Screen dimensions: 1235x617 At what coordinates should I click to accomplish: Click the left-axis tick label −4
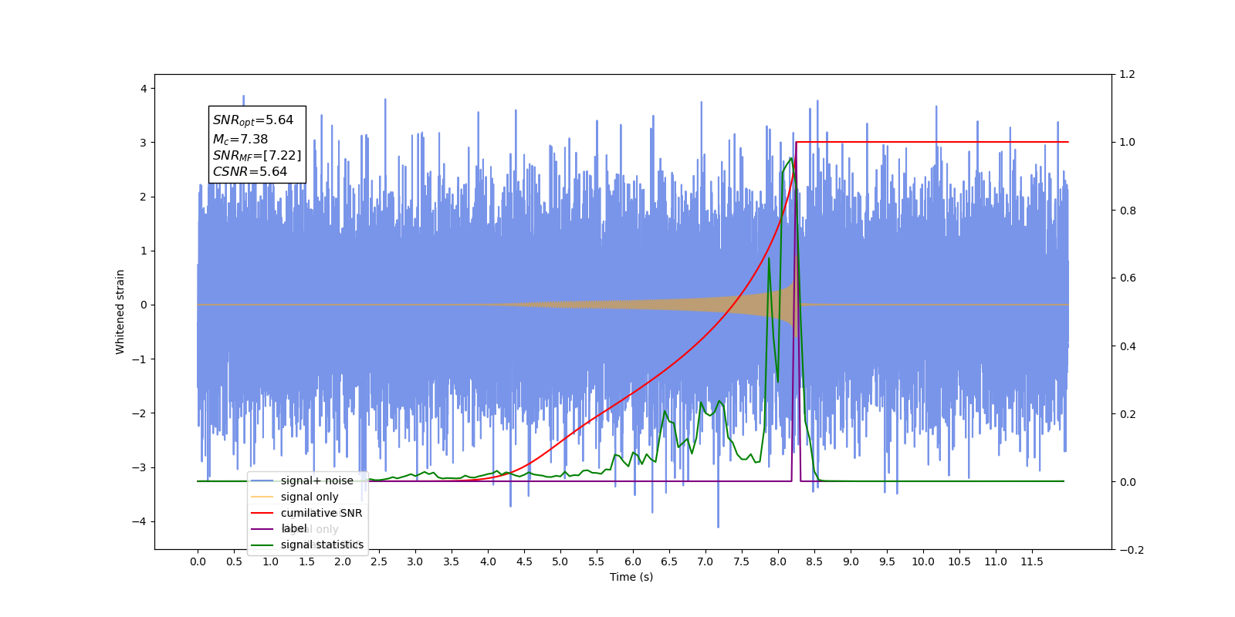[139, 521]
